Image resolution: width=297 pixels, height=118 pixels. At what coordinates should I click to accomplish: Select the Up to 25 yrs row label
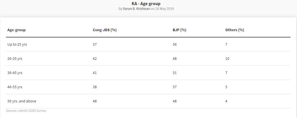[17, 45]
